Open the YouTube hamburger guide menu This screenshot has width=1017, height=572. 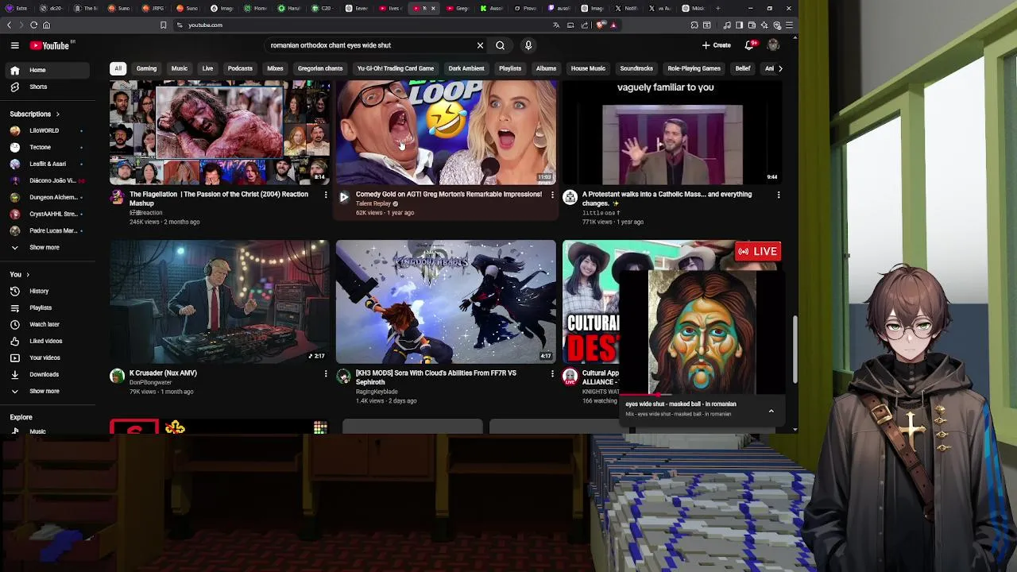[14, 45]
